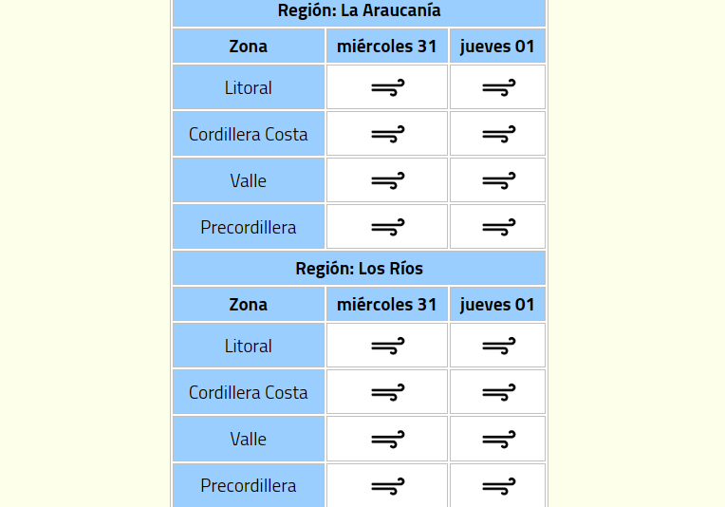The image size is (725, 507).
Task: Select the Zona header in La Araucanía table
Action: pyautogui.click(x=249, y=46)
